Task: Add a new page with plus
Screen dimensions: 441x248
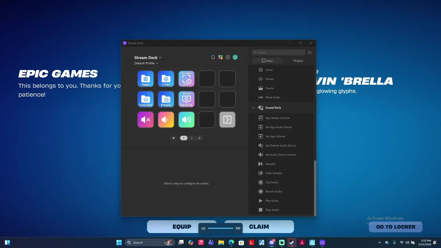Action: coord(199,138)
